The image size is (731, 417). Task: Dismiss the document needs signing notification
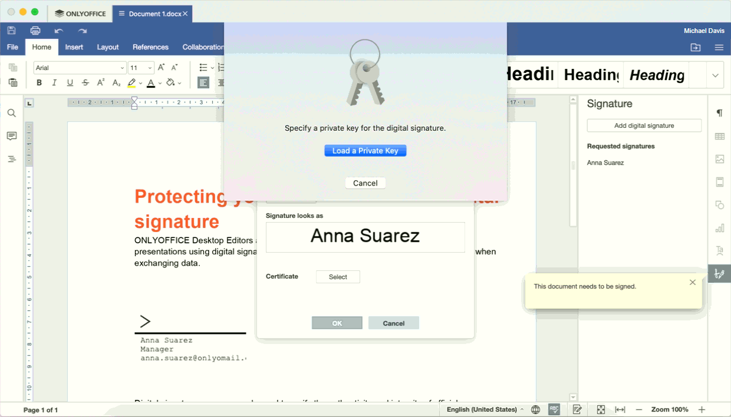pos(692,282)
